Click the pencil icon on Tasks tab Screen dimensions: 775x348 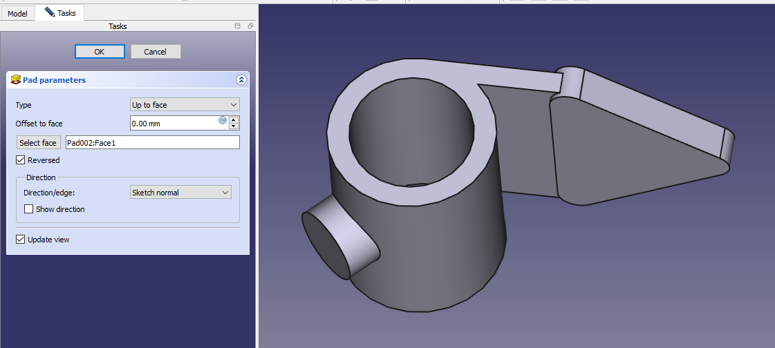coord(50,12)
